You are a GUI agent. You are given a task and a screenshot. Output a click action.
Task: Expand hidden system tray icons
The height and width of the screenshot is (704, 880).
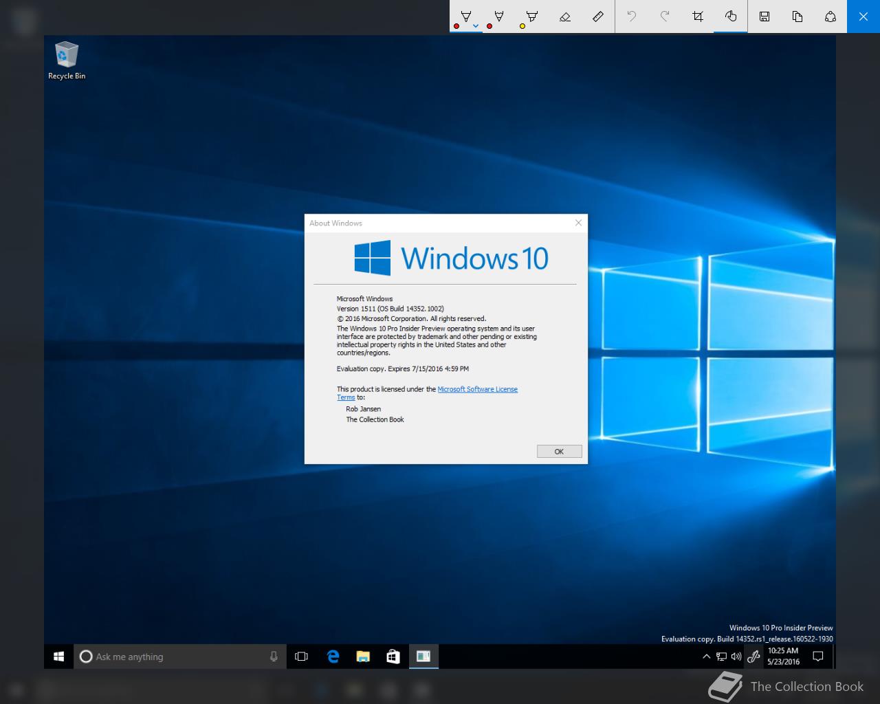click(706, 657)
